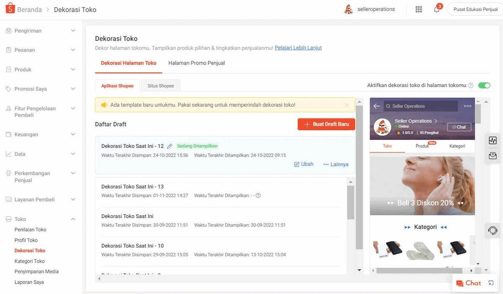The height and width of the screenshot is (294, 503).
Task: Click the inbox envelope icon on the right edge
Action: 493,156
